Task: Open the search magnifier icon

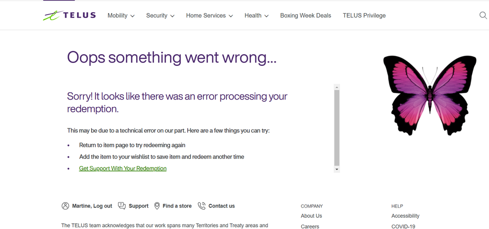Action: click(x=483, y=16)
